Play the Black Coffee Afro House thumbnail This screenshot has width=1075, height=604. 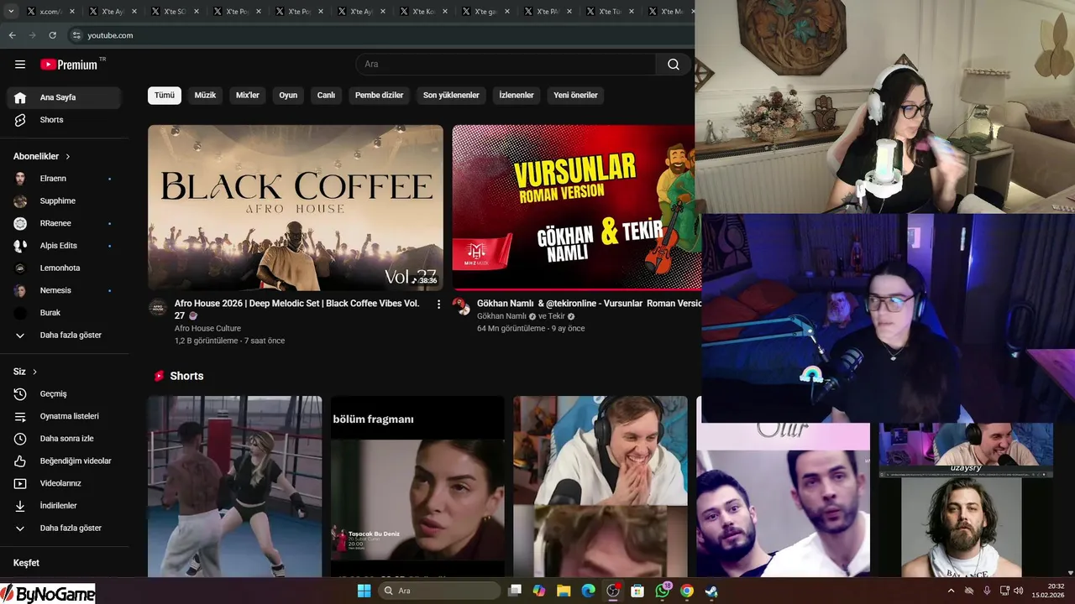[296, 208]
